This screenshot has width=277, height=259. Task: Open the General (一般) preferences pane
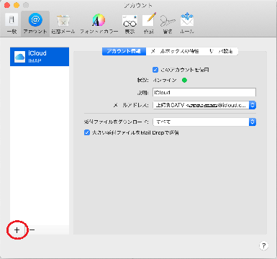12,24
